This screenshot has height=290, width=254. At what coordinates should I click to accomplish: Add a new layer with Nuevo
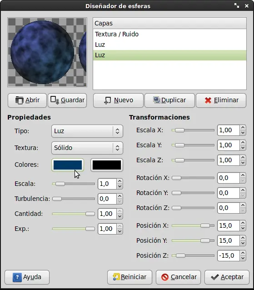coord(118,100)
